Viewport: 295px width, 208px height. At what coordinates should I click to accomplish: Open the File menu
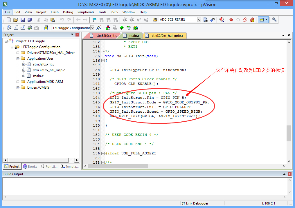click(x=8, y=12)
